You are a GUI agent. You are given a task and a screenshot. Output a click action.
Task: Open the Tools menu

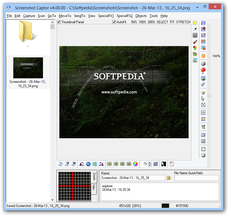154,16
